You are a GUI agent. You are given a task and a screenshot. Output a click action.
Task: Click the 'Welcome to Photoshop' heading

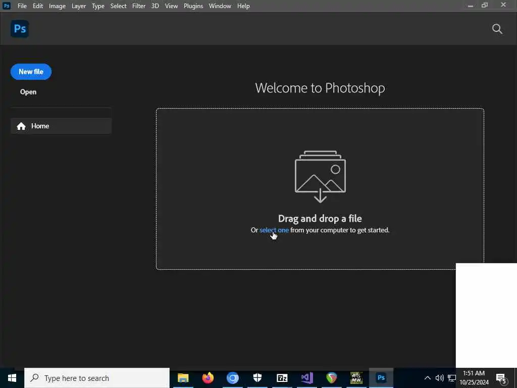[320, 88]
